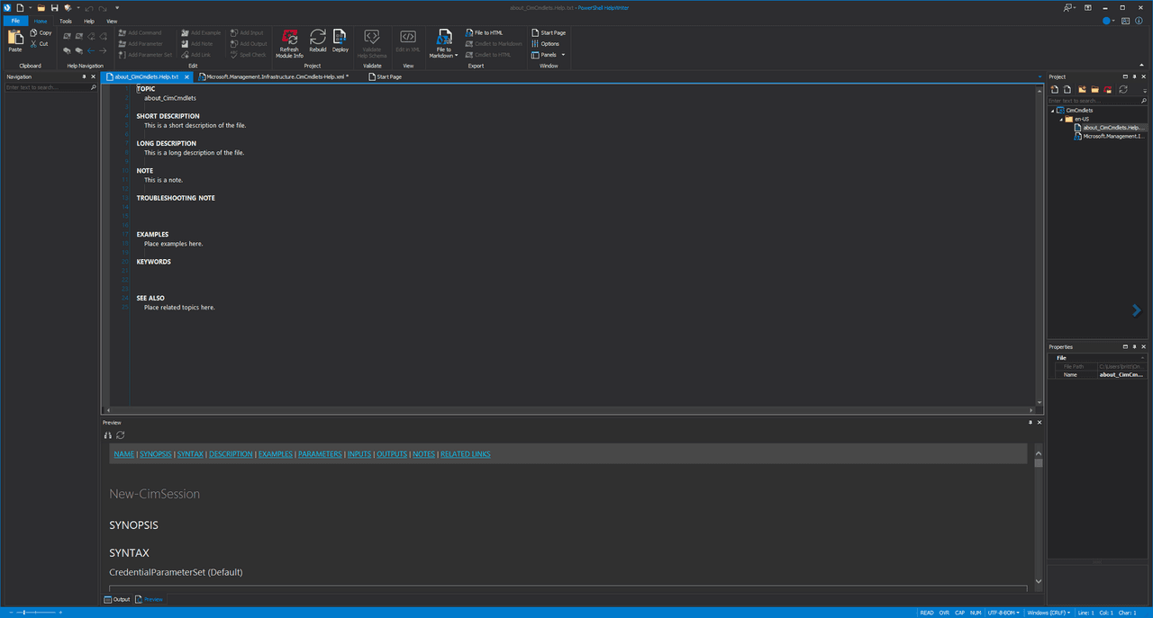Click the undo arrow in the title bar

(x=89, y=7)
